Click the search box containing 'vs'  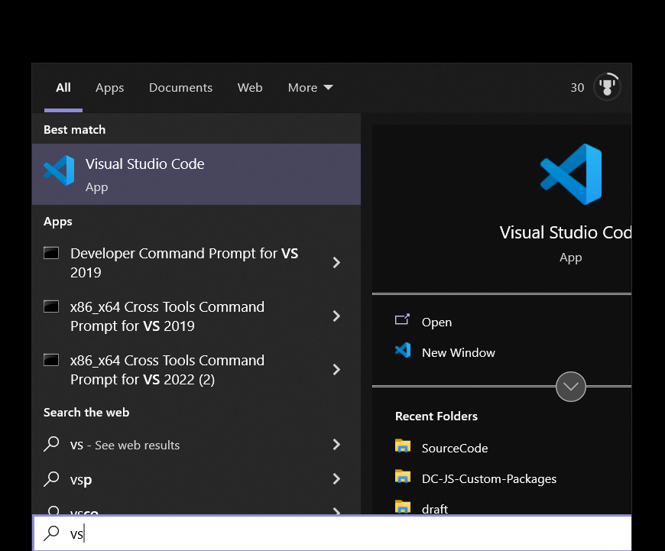[332, 533]
